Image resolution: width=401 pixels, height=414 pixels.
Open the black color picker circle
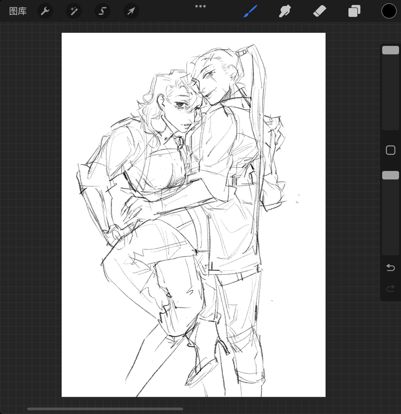[389, 11]
